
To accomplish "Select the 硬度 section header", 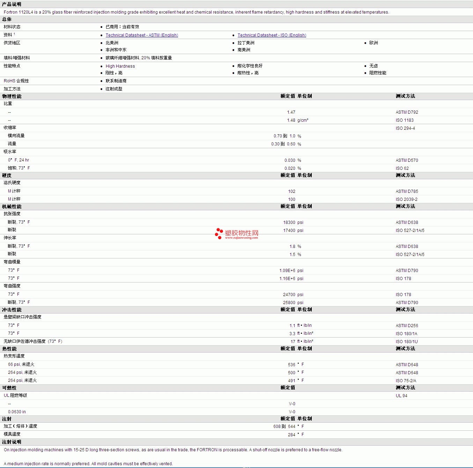I will [7, 175].
